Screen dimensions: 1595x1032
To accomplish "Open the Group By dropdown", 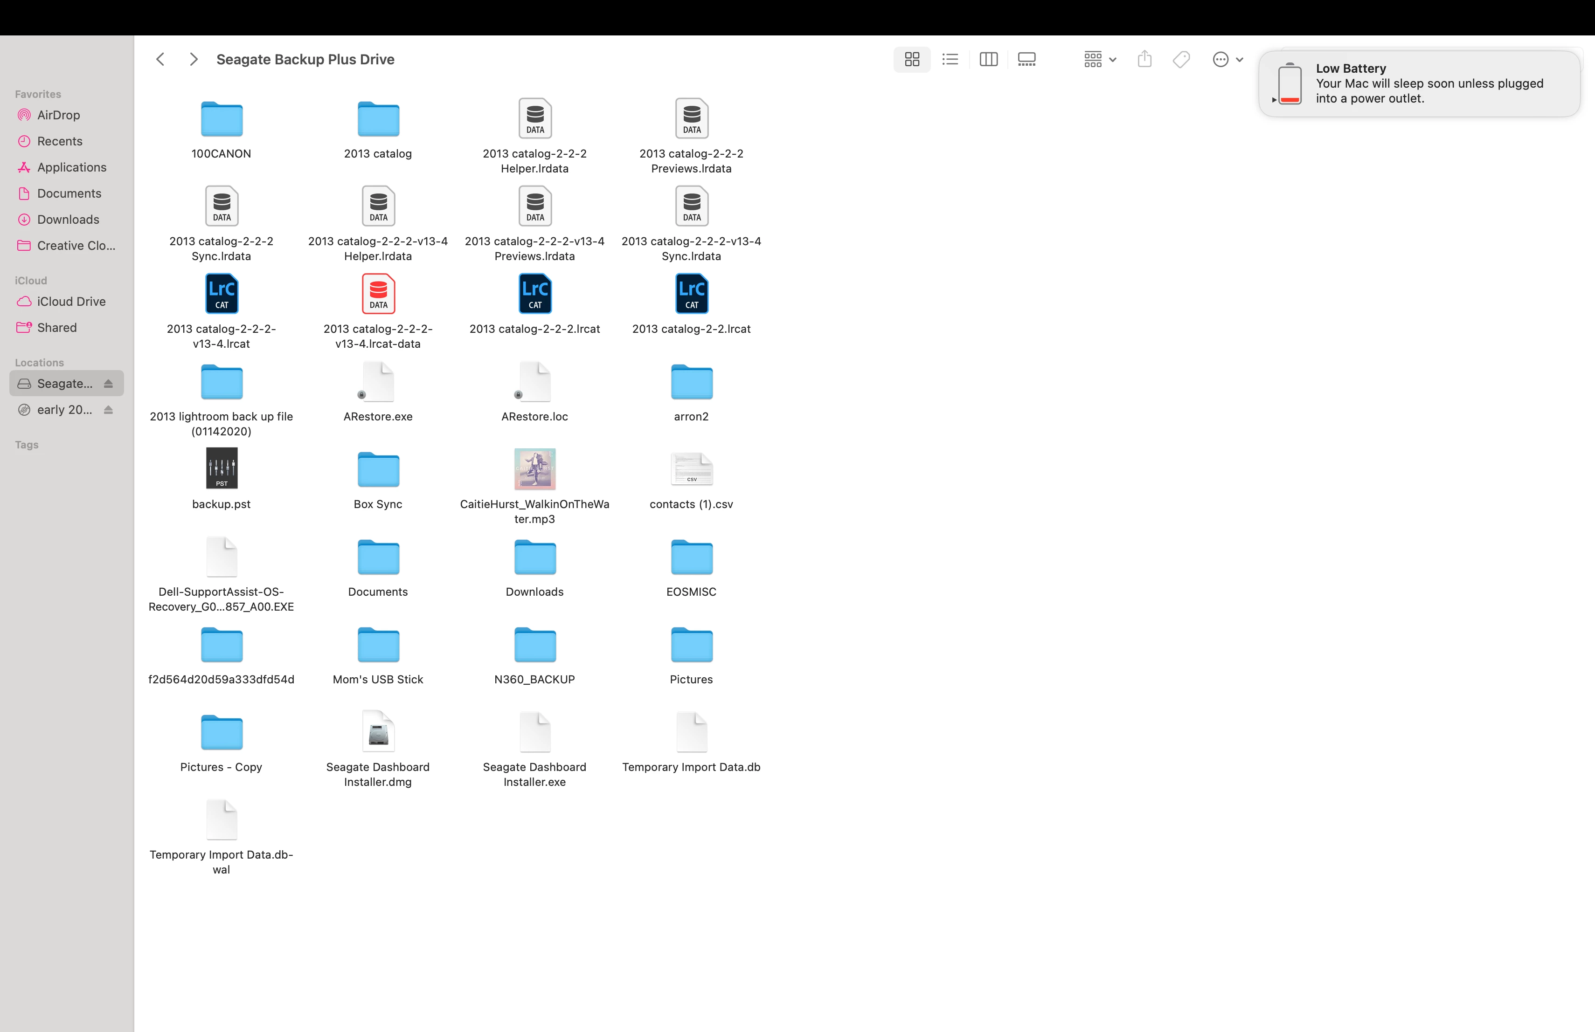I will tap(1100, 60).
